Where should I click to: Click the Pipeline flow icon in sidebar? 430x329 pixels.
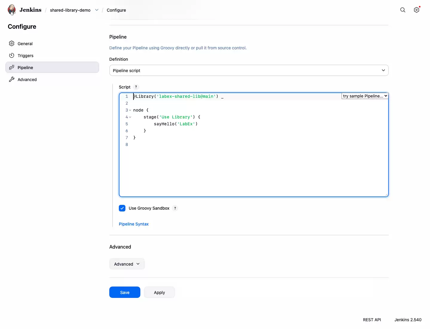(12, 67)
